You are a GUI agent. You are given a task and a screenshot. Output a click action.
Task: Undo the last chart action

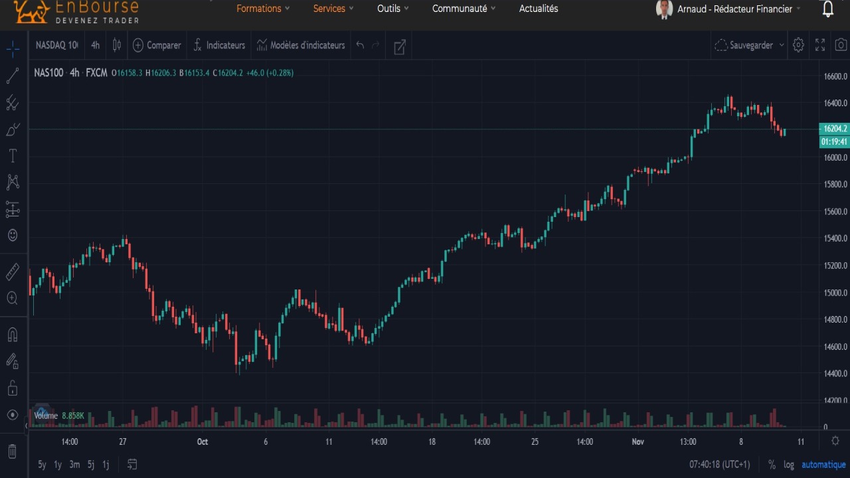click(x=360, y=45)
